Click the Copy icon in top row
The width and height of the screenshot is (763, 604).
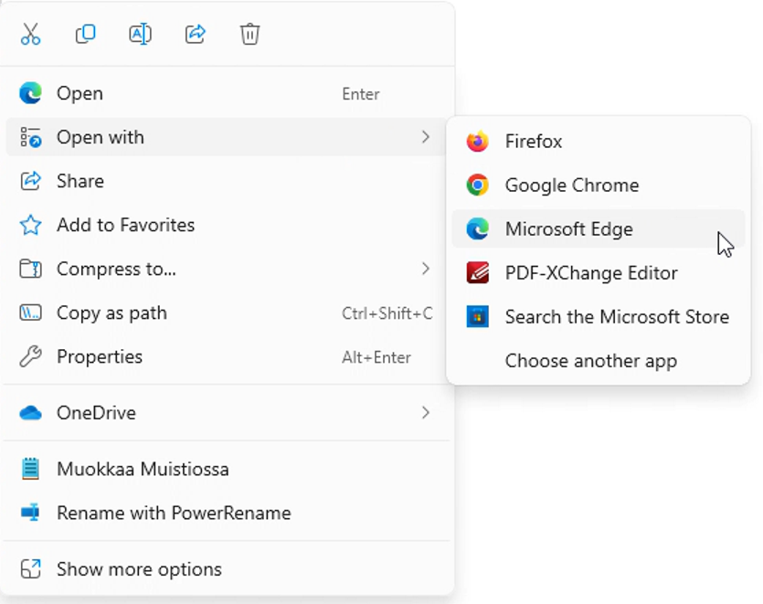pos(85,34)
